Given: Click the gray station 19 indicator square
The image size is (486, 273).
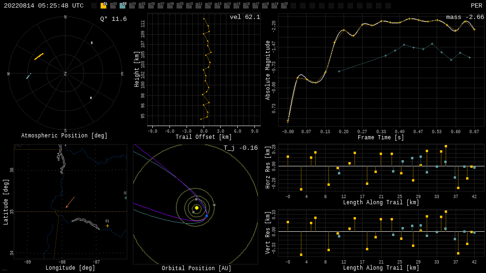Looking at the screenshot, I should click(x=274, y=6).
